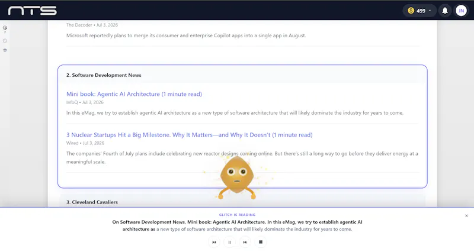Stop the Glitch reading playback
This screenshot has height=252, width=474.
261,242
